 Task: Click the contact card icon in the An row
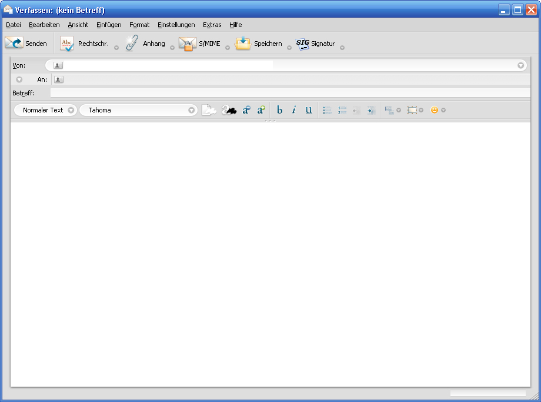pyautogui.click(x=59, y=80)
